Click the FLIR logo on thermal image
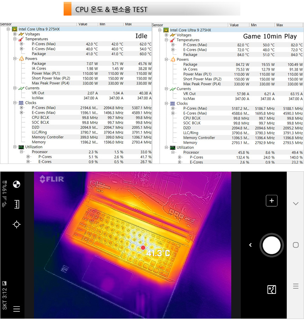This screenshot has width=304, height=320. (52, 179)
